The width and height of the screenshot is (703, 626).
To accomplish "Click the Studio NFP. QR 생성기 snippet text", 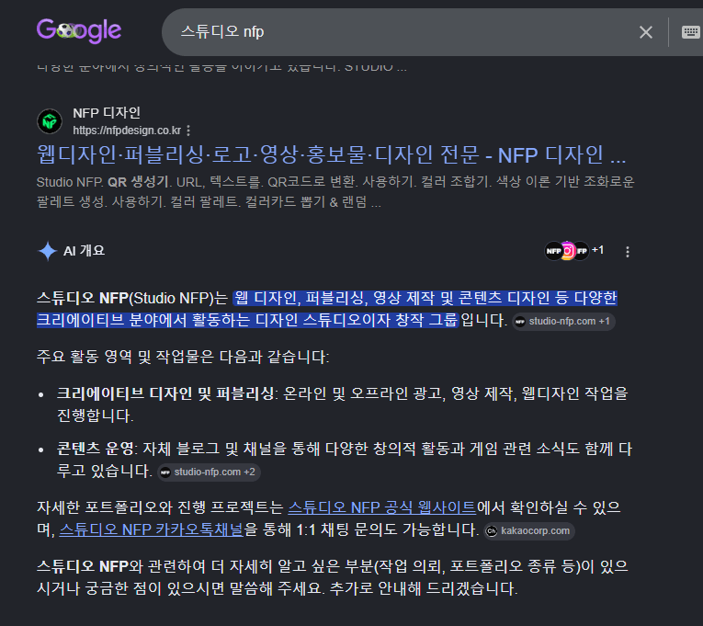I will point(334,192).
